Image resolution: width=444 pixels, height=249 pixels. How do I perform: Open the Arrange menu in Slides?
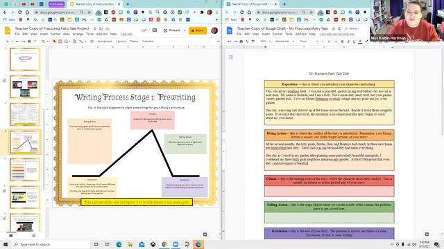click(78, 34)
